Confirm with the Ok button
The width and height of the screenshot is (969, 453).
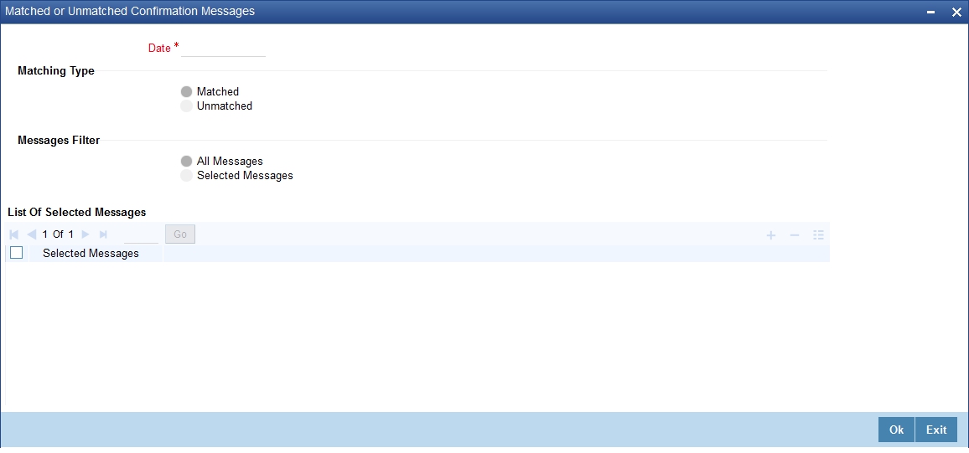[x=897, y=430]
